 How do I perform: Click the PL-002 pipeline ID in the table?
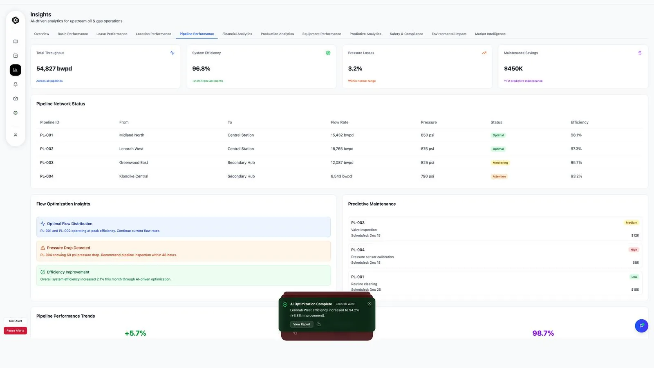click(x=47, y=149)
